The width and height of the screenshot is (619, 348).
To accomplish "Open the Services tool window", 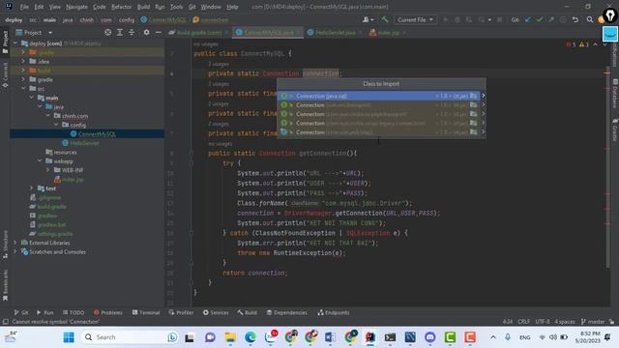I will click(216, 312).
